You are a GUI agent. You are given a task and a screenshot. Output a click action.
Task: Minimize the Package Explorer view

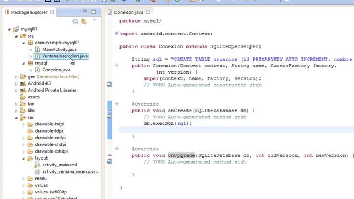coord(85,11)
